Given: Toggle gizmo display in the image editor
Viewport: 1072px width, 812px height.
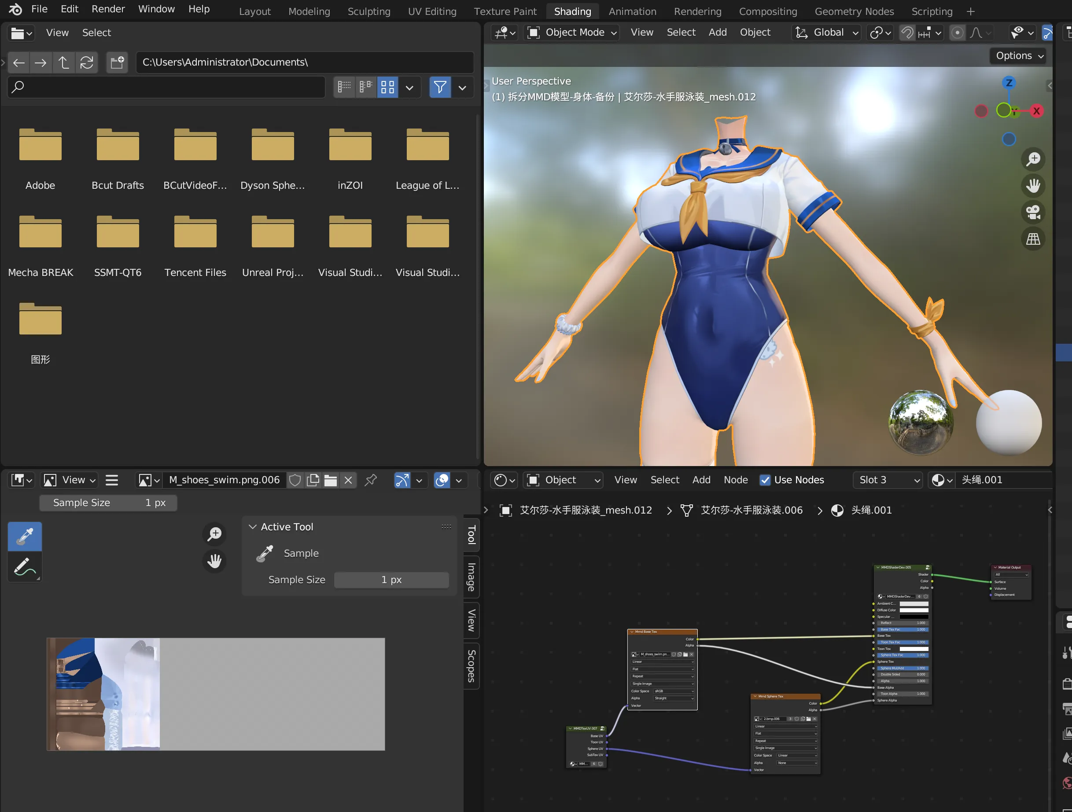Looking at the screenshot, I should 402,480.
